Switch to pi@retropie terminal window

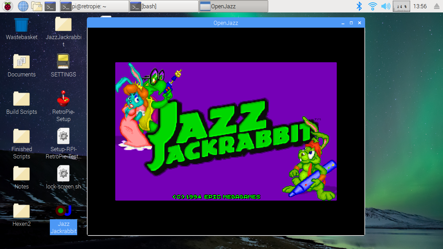coord(94,6)
